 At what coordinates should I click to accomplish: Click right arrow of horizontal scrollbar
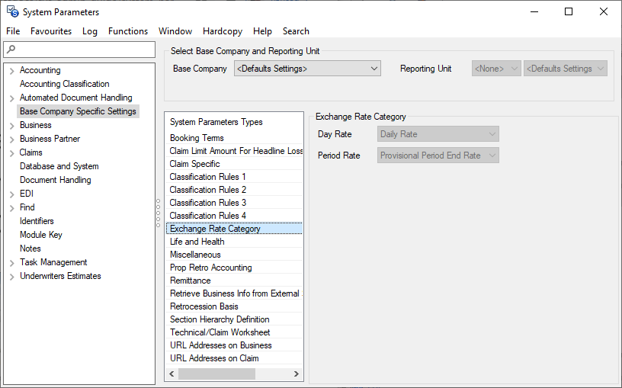tap(297, 374)
